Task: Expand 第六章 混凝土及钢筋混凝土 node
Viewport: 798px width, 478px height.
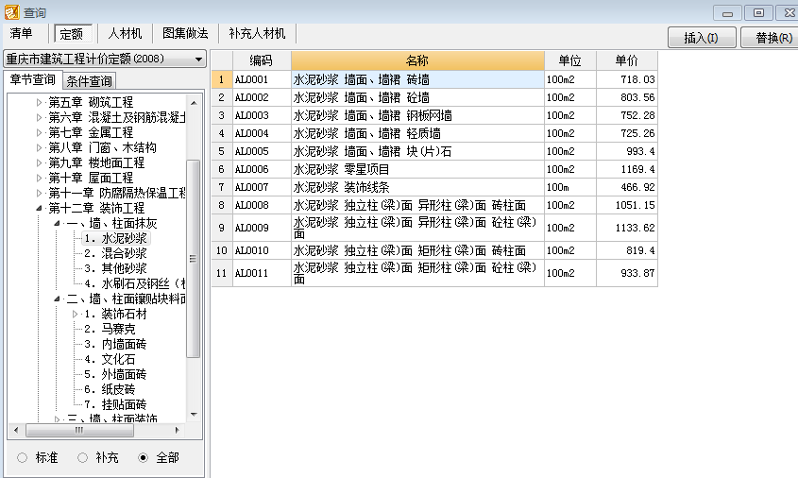Action: pos(39,117)
